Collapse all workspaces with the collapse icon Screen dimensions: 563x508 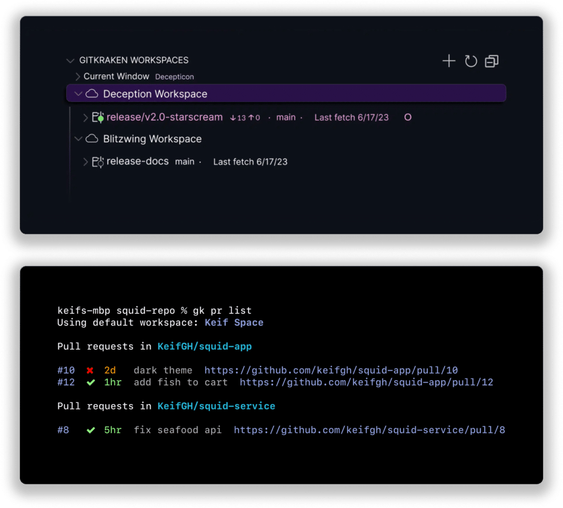492,61
